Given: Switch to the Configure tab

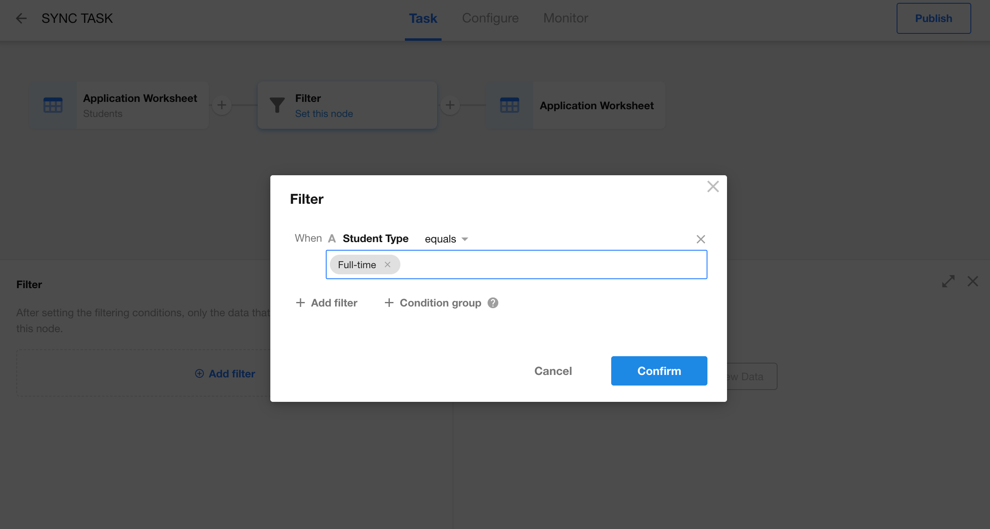Looking at the screenshot, I should click(490, 18).
